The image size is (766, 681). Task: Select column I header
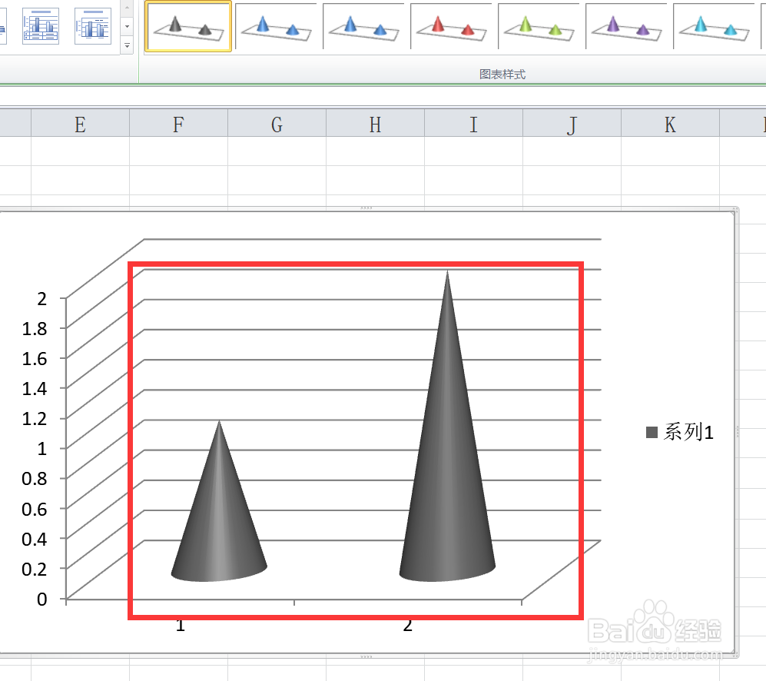coord(473,125)
